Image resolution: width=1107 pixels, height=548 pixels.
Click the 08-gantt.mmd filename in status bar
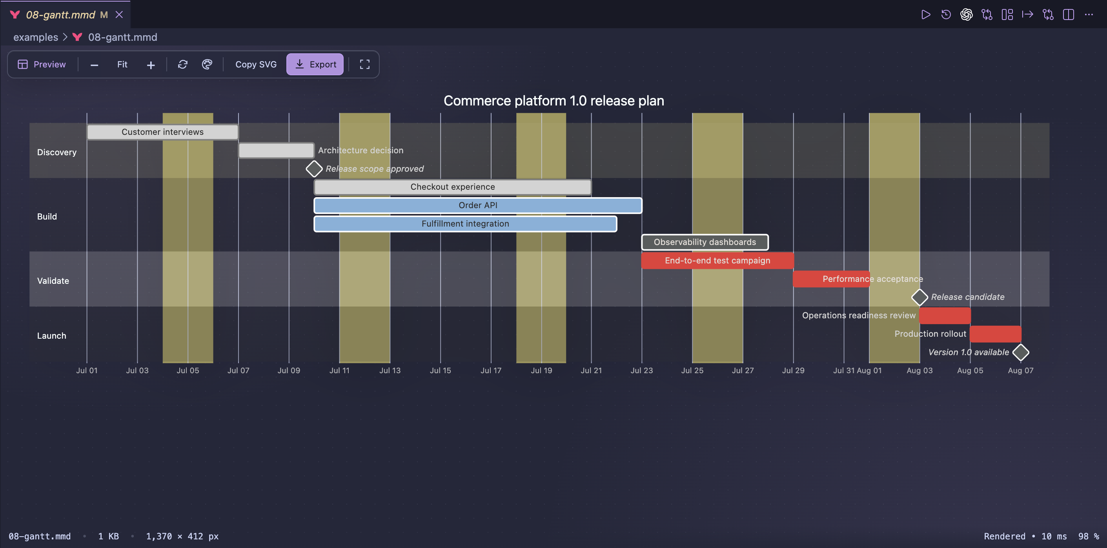point(40,536)
